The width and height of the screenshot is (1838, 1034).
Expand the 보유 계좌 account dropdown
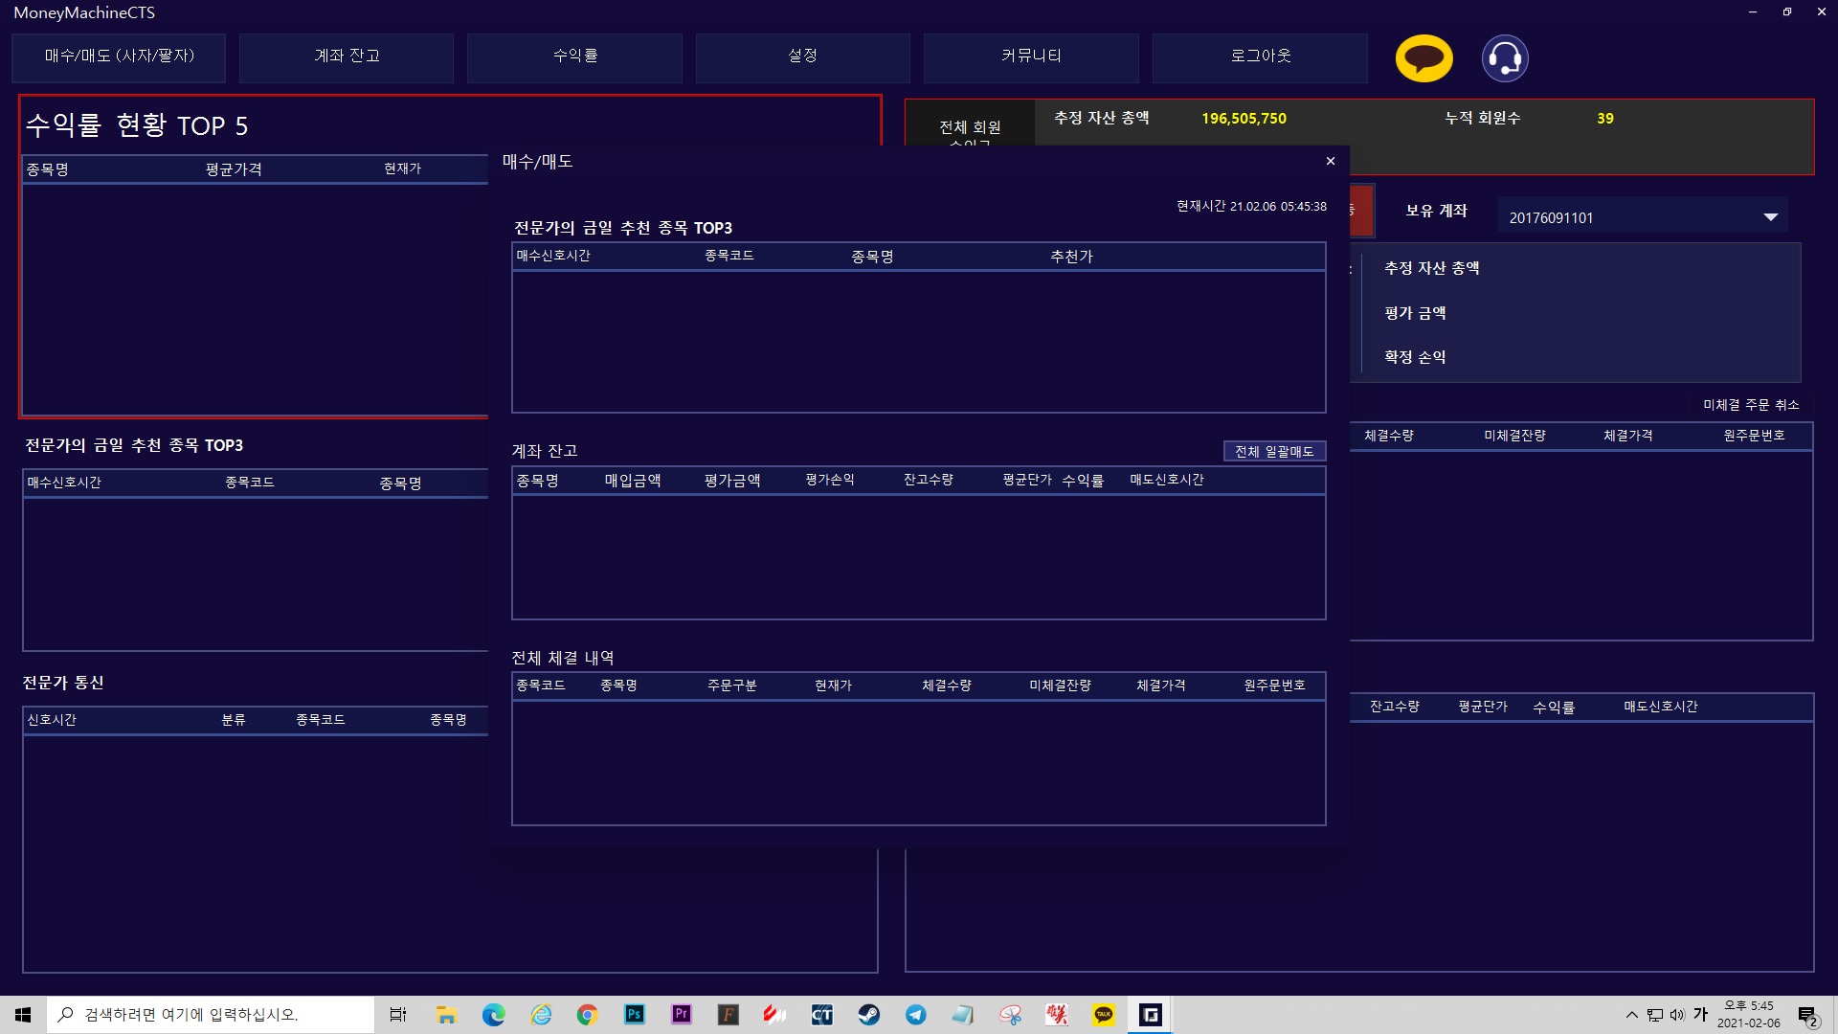1770,217
